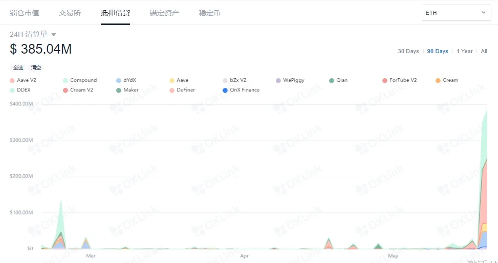Hide the bZx V2 series

click(x=225, y=80)
